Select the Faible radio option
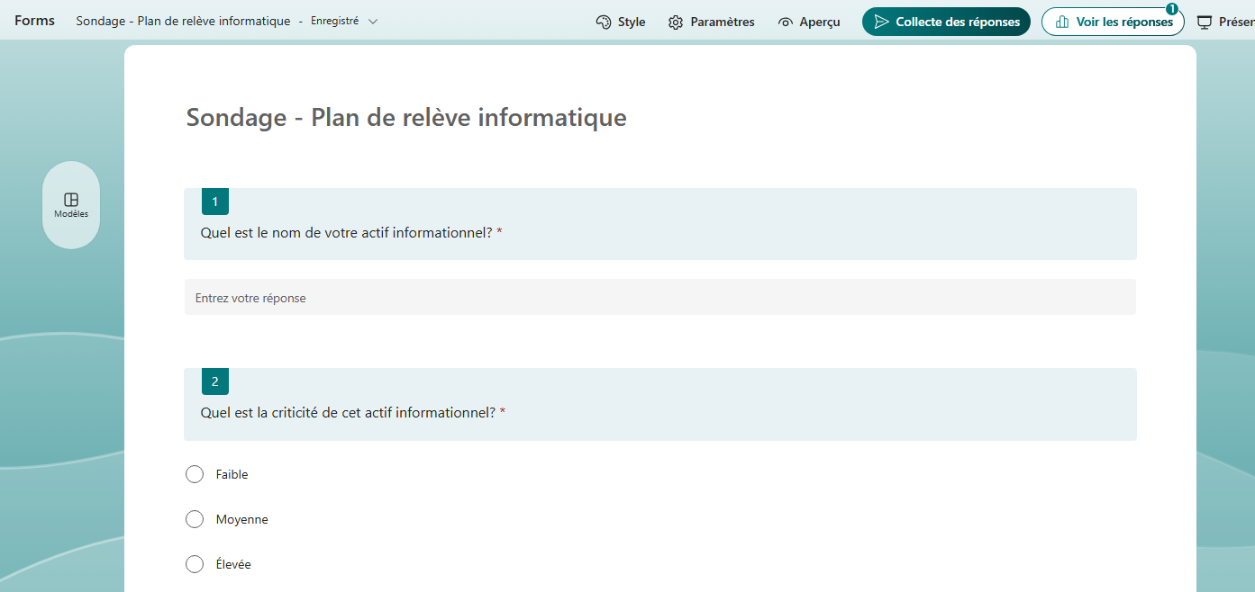Screen dimensions: 1255x592 coord(195,474)
